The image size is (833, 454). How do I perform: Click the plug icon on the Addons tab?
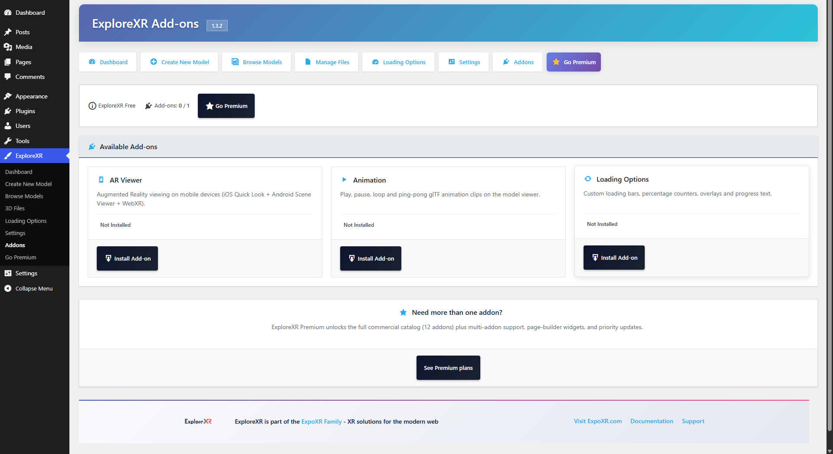coord(506,62)
